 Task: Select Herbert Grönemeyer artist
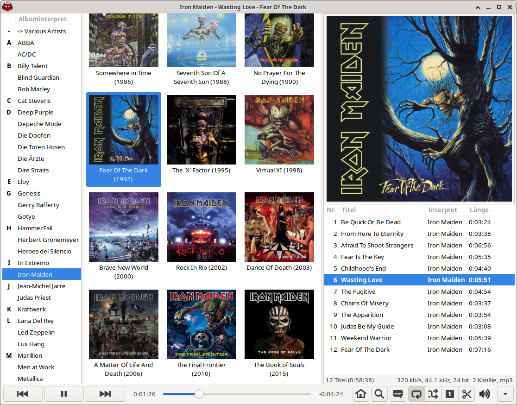click(42, 240)
